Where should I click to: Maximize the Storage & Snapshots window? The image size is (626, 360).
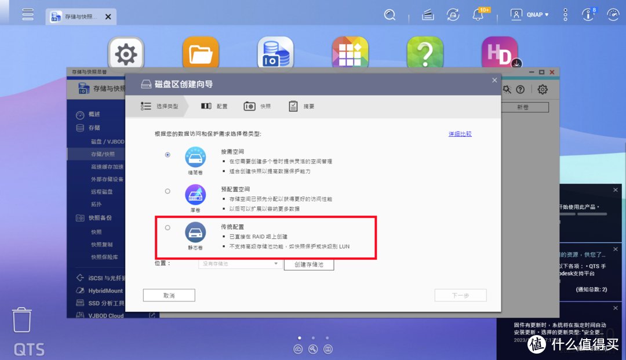[542, 72]
